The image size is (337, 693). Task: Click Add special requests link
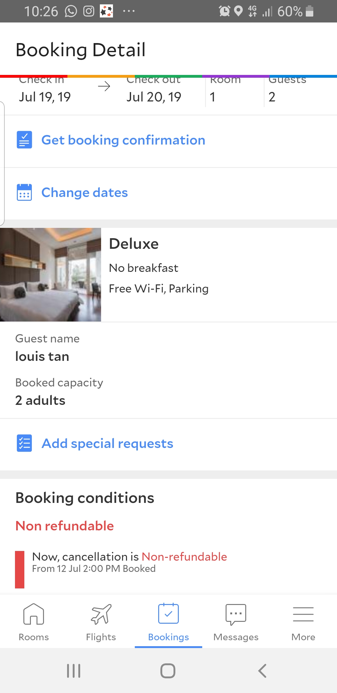click(x=107, y=444)
